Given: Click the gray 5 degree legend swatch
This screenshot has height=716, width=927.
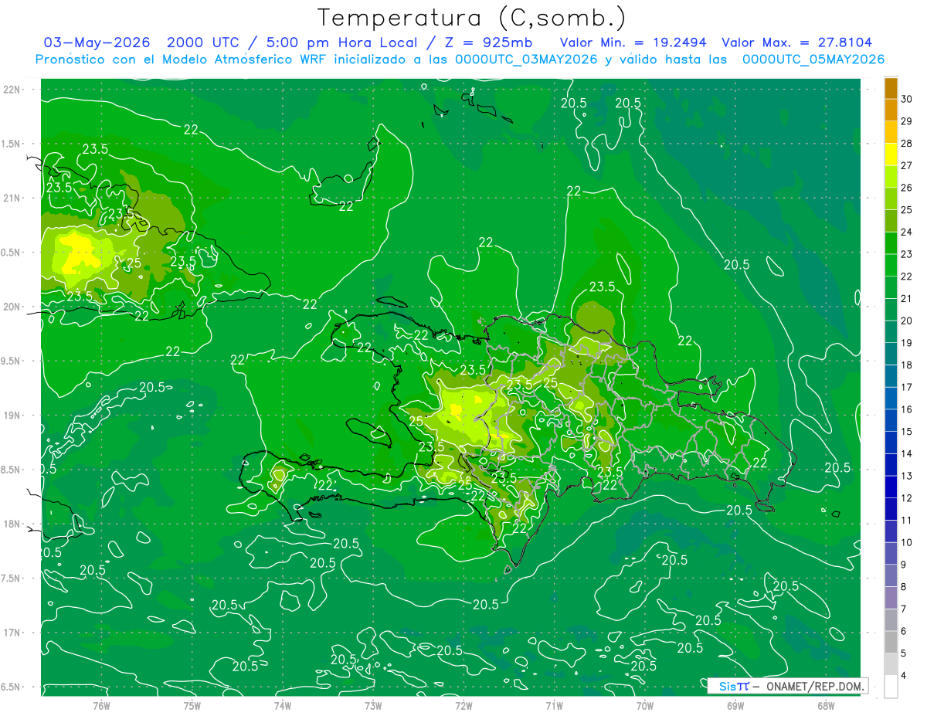Looking at the screenshot, I should coord(891,642).
